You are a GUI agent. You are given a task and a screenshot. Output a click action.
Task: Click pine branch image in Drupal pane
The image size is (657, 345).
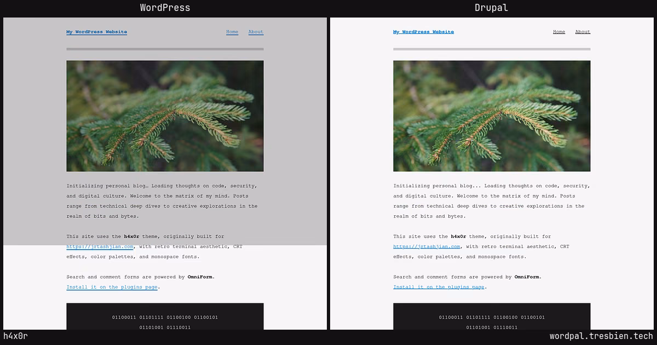point(492,116)
